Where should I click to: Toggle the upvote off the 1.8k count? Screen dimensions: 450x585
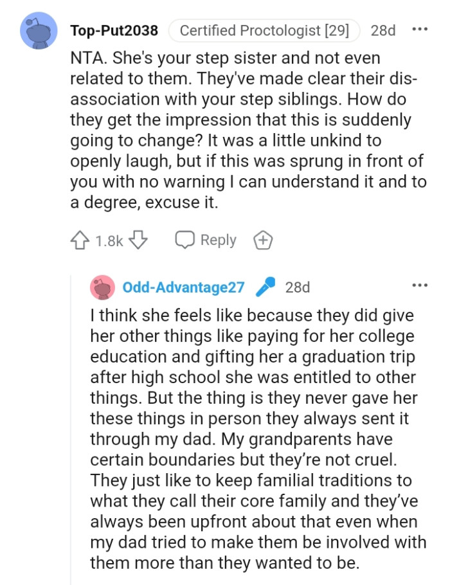[80, 239]
